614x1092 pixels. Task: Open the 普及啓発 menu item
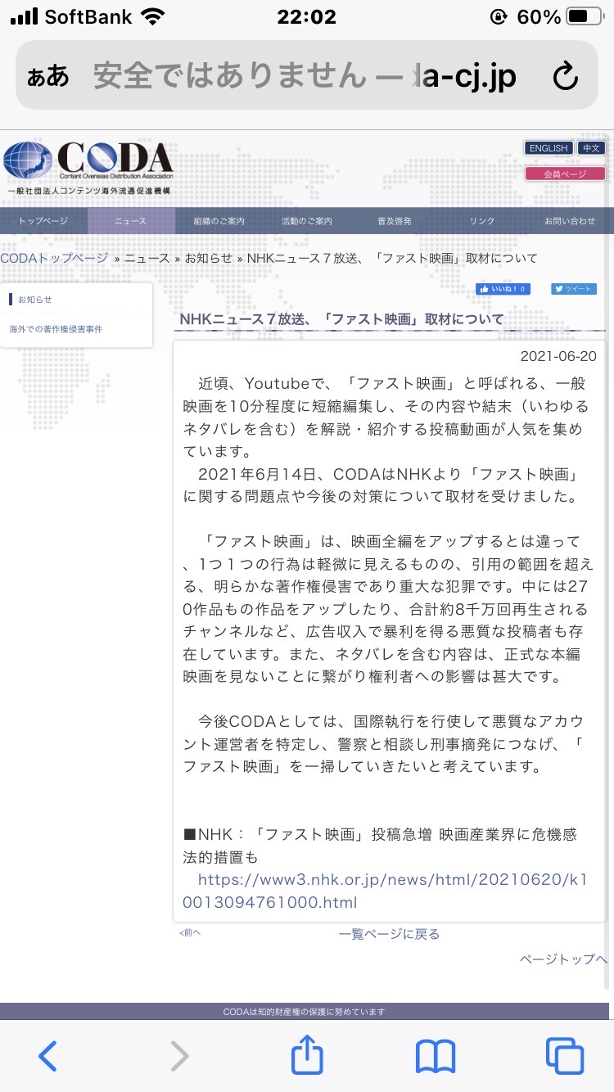[395, 221]
